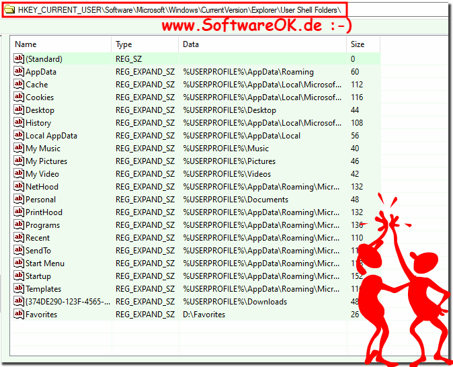Click the string icon beside Favorites

(x=19, y=314)
